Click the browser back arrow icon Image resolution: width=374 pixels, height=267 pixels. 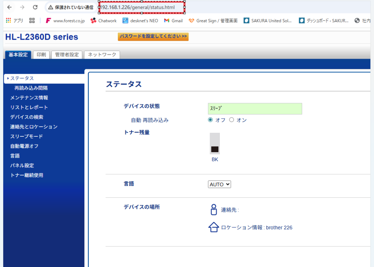click(9, 7)
